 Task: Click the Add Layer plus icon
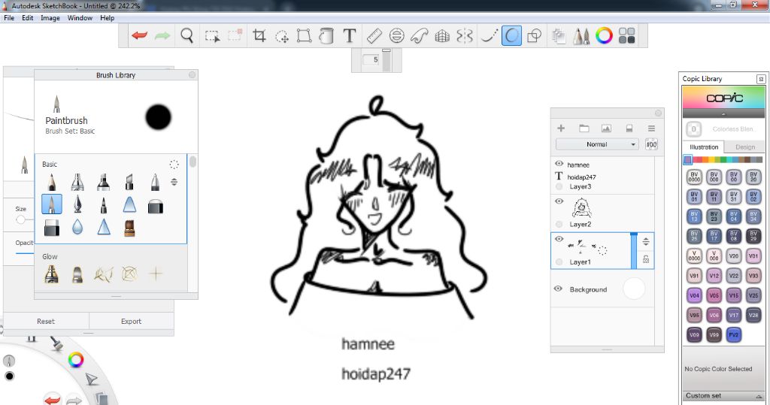(x=561, y=128)
